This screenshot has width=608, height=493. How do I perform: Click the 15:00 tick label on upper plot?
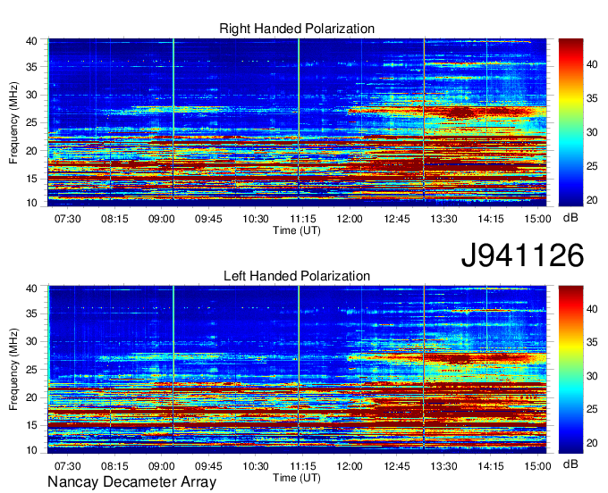pyautogui.click(x=538, y=219)
